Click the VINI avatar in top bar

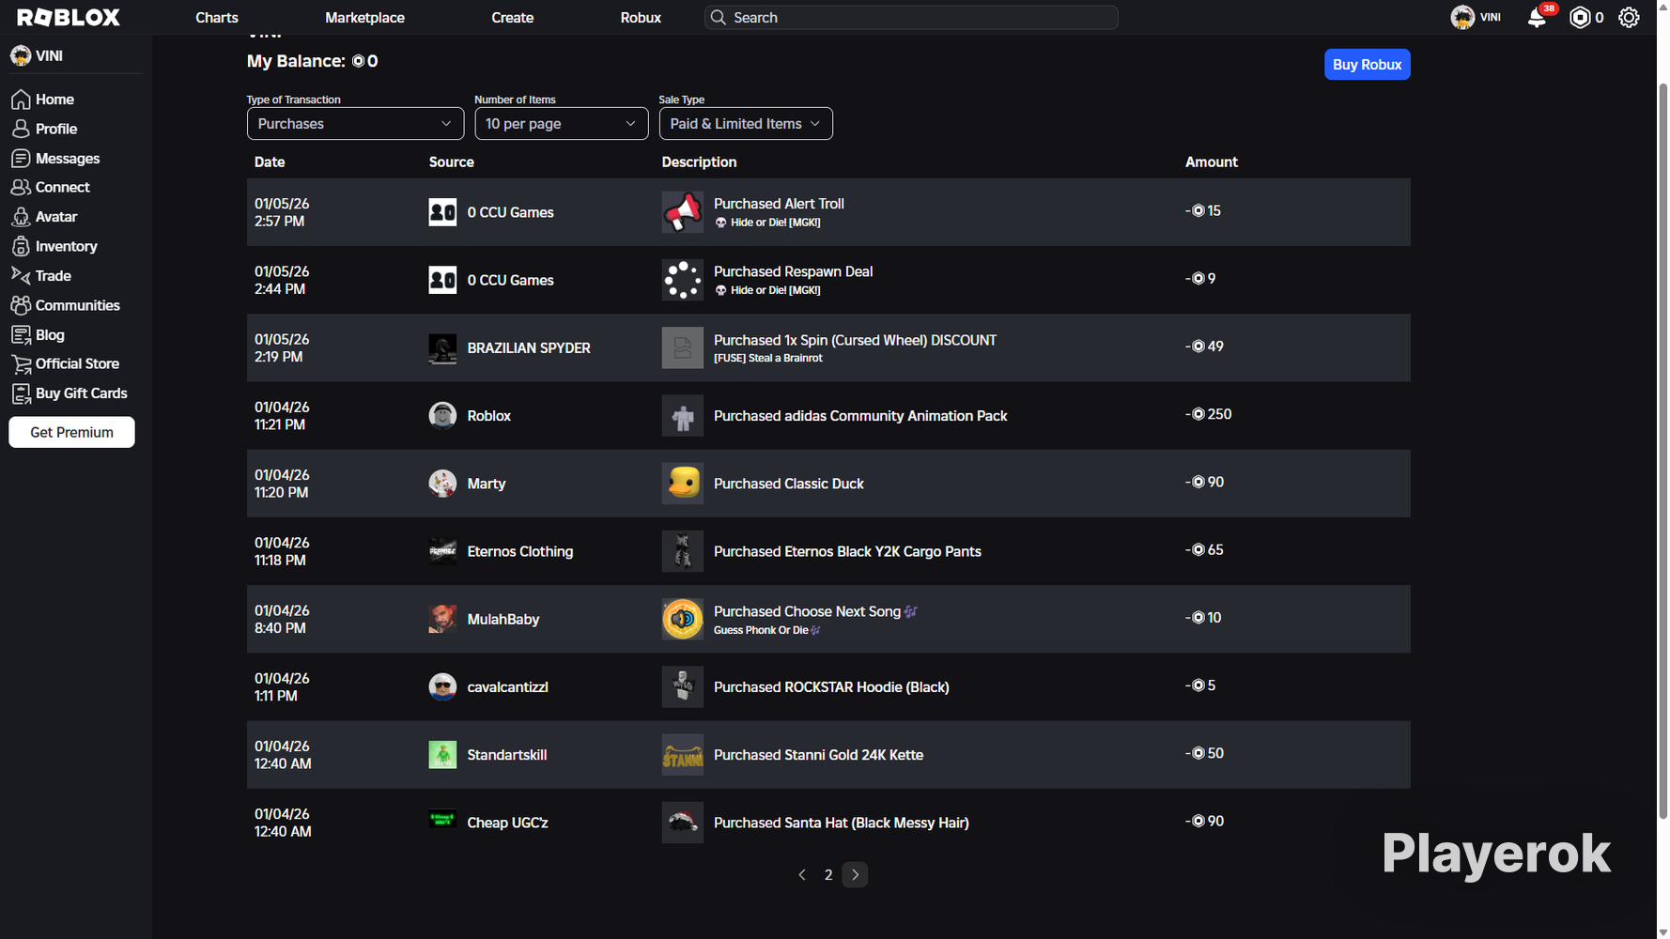tap(1462, 17)
